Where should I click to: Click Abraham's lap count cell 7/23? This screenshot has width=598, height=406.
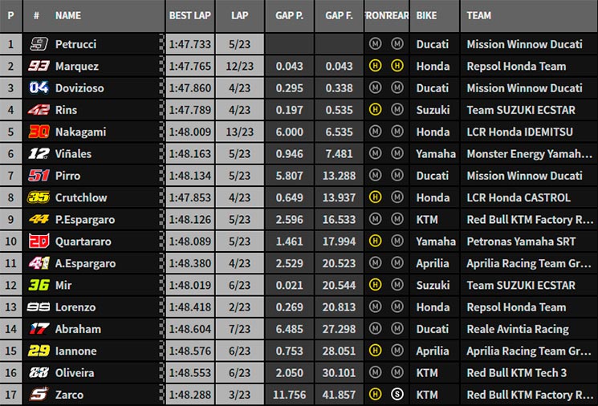[x=239, y=329]
